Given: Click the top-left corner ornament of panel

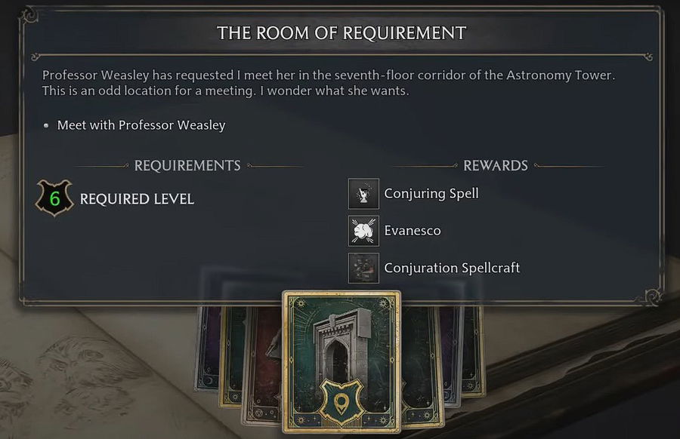Looking at the screenshot, I should tap(29, 17).
